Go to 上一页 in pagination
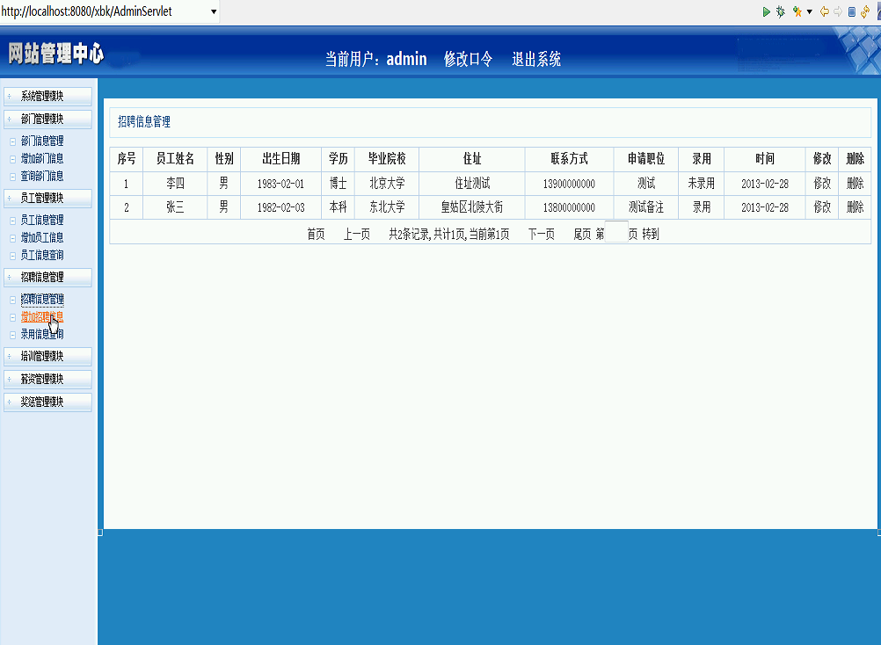 (x=357, y=234)
